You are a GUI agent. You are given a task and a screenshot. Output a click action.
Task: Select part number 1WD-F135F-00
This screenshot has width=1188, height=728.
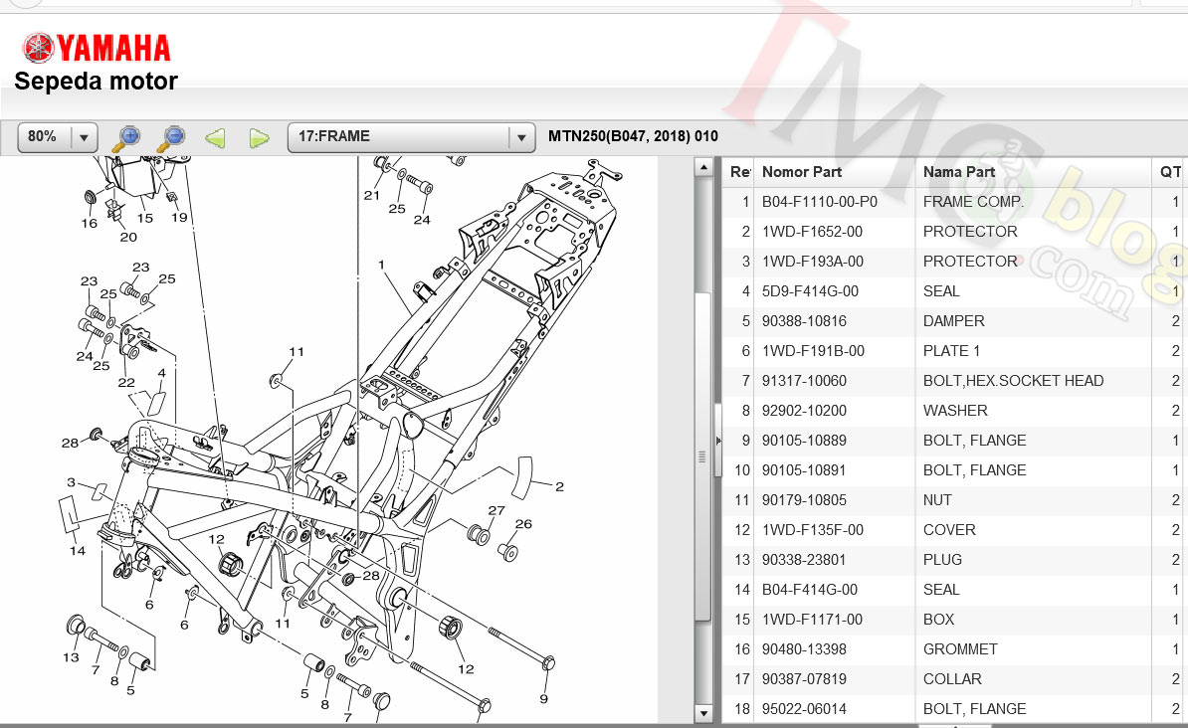point(812,530)
